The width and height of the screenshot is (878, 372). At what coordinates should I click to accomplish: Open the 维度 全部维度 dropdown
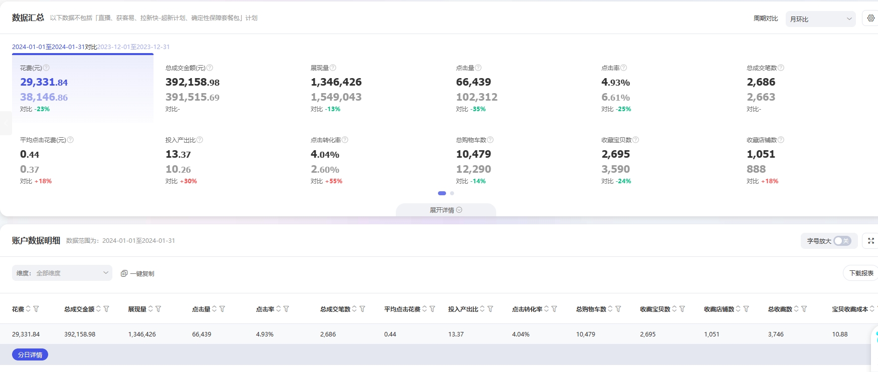62,273
